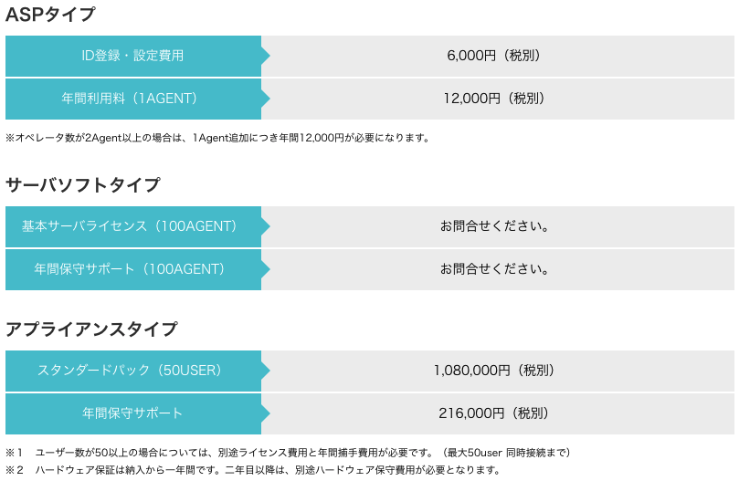Select the appliance 年間保守サポート label cell
Viewport: 739px width, 481px height.
(133, 413)
